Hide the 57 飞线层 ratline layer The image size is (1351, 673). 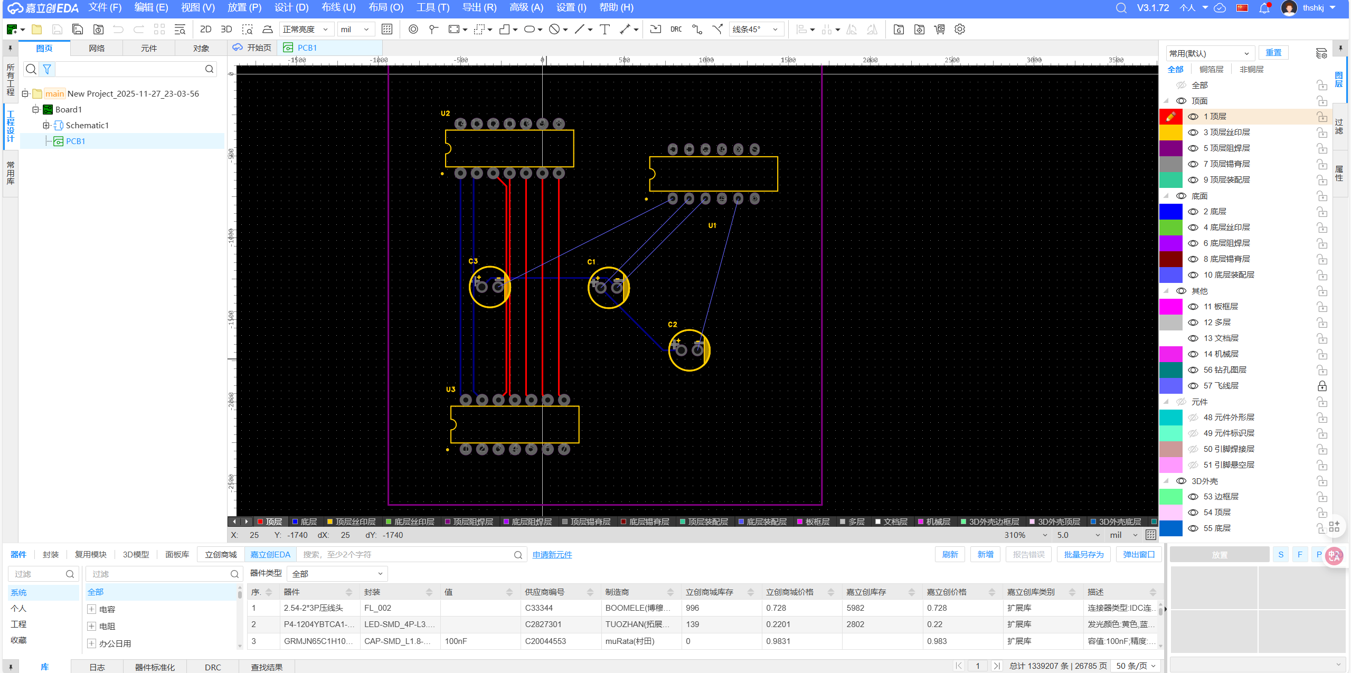[1193, 386]
